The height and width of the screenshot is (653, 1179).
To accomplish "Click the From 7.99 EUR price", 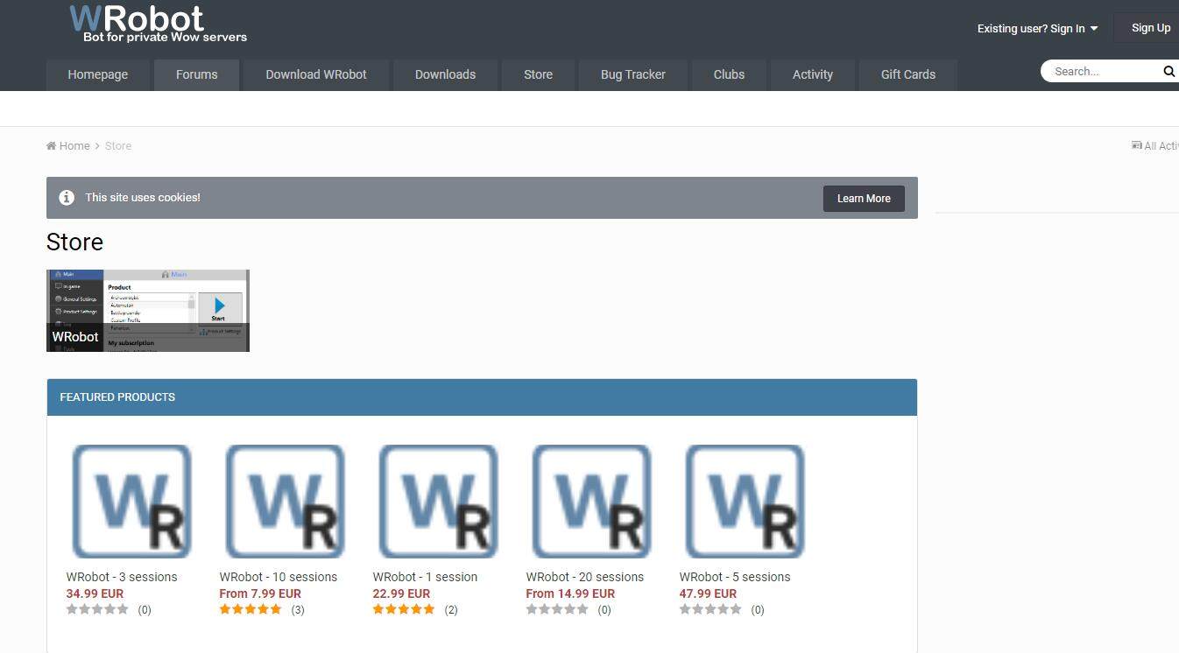I will (x=260, y=593).
